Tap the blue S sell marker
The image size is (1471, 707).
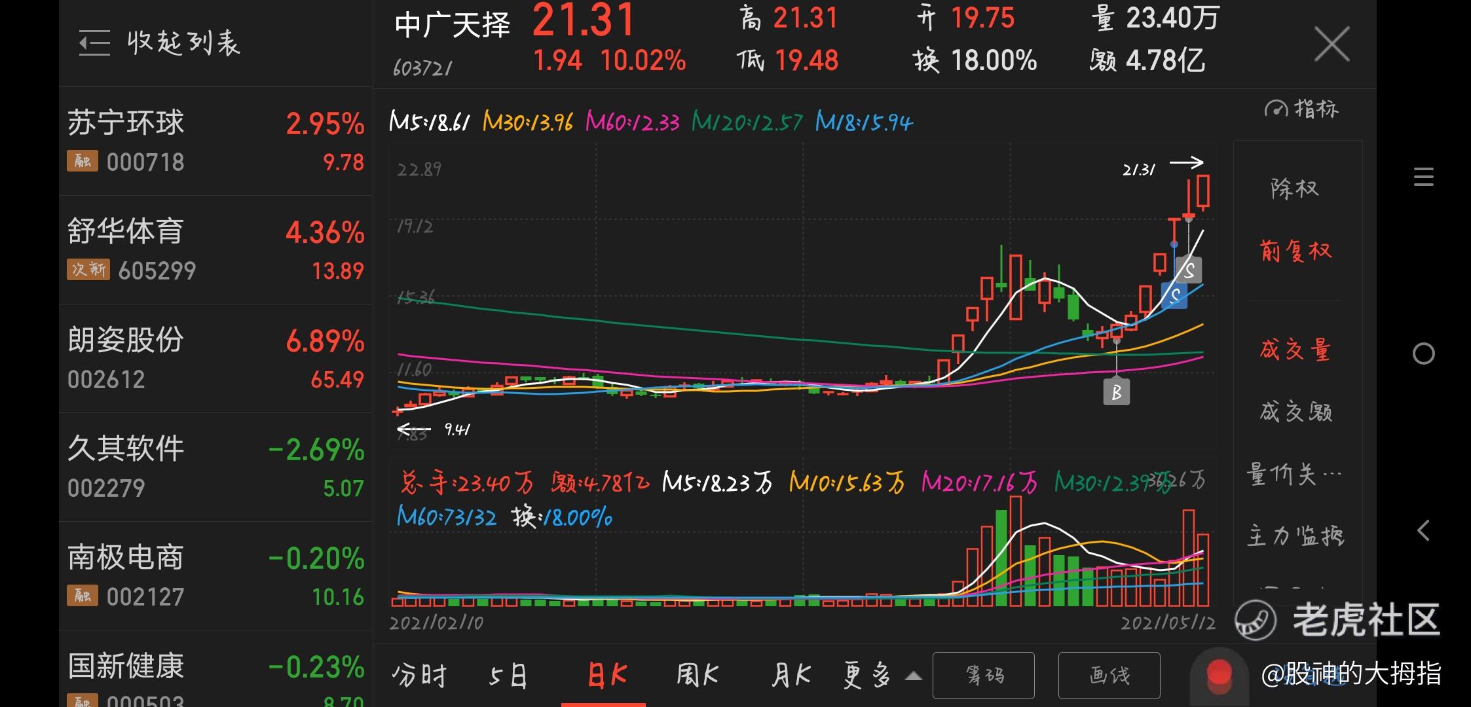click(x=1174, y=295)
